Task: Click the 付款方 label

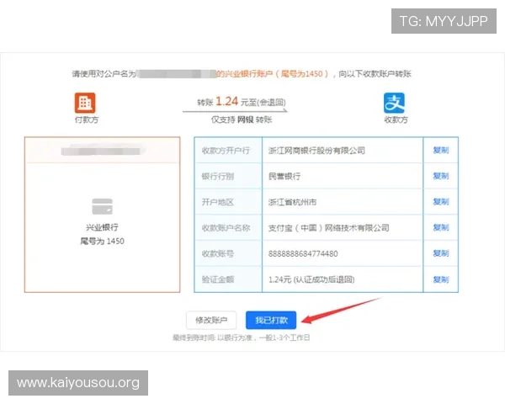Action: [x=87, y=120]
